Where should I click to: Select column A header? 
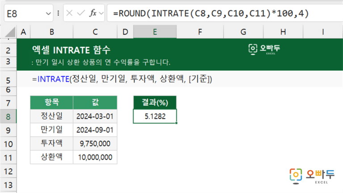pyautogui.click(x=23, y=32)
